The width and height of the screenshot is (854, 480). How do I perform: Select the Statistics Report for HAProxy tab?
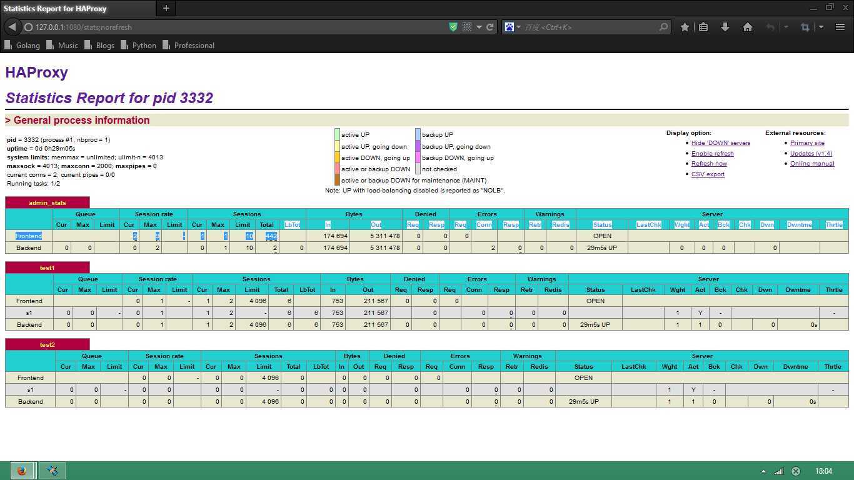pyautogui.click(x=78, y=9)
